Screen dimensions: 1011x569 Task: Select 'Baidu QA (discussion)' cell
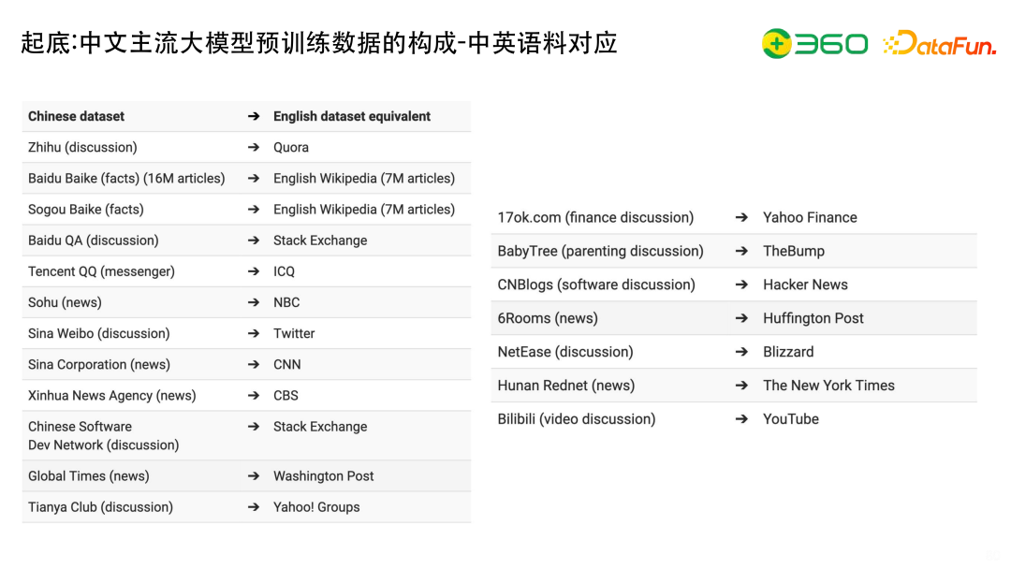[93, 241]
